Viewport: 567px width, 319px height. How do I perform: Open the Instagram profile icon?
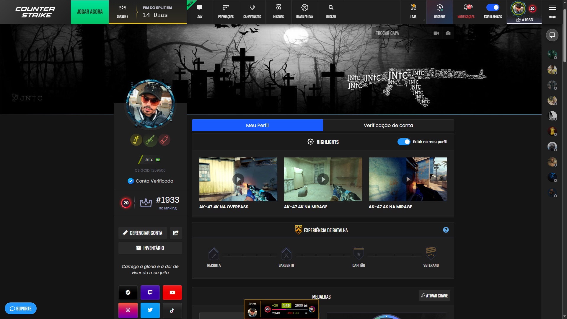(128, 310)
